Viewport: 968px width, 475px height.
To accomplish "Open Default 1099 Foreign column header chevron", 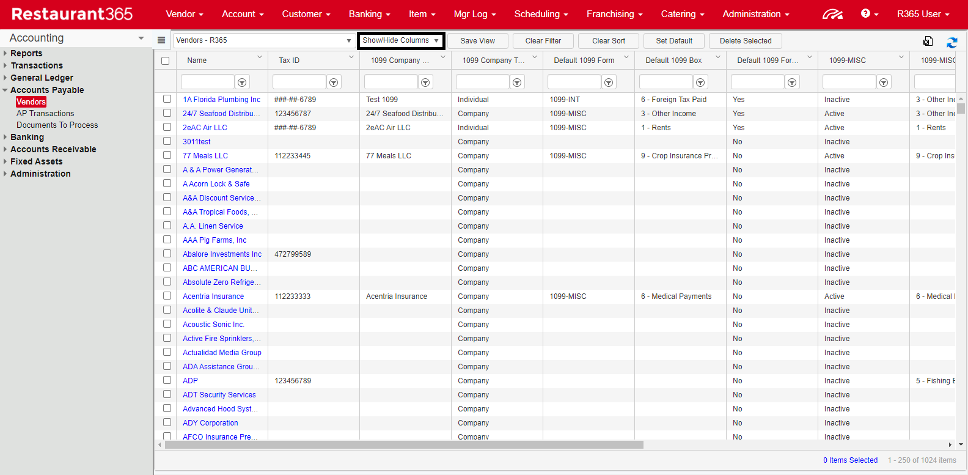I will pos(810,57).
